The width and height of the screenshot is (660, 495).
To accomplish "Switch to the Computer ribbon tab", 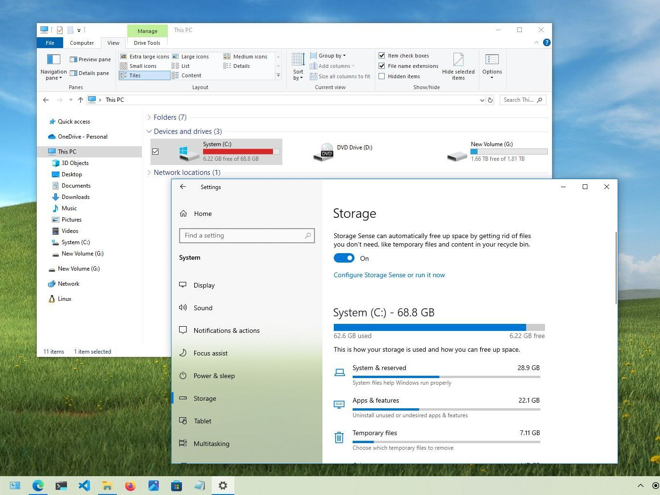I will tap(82, 43).
